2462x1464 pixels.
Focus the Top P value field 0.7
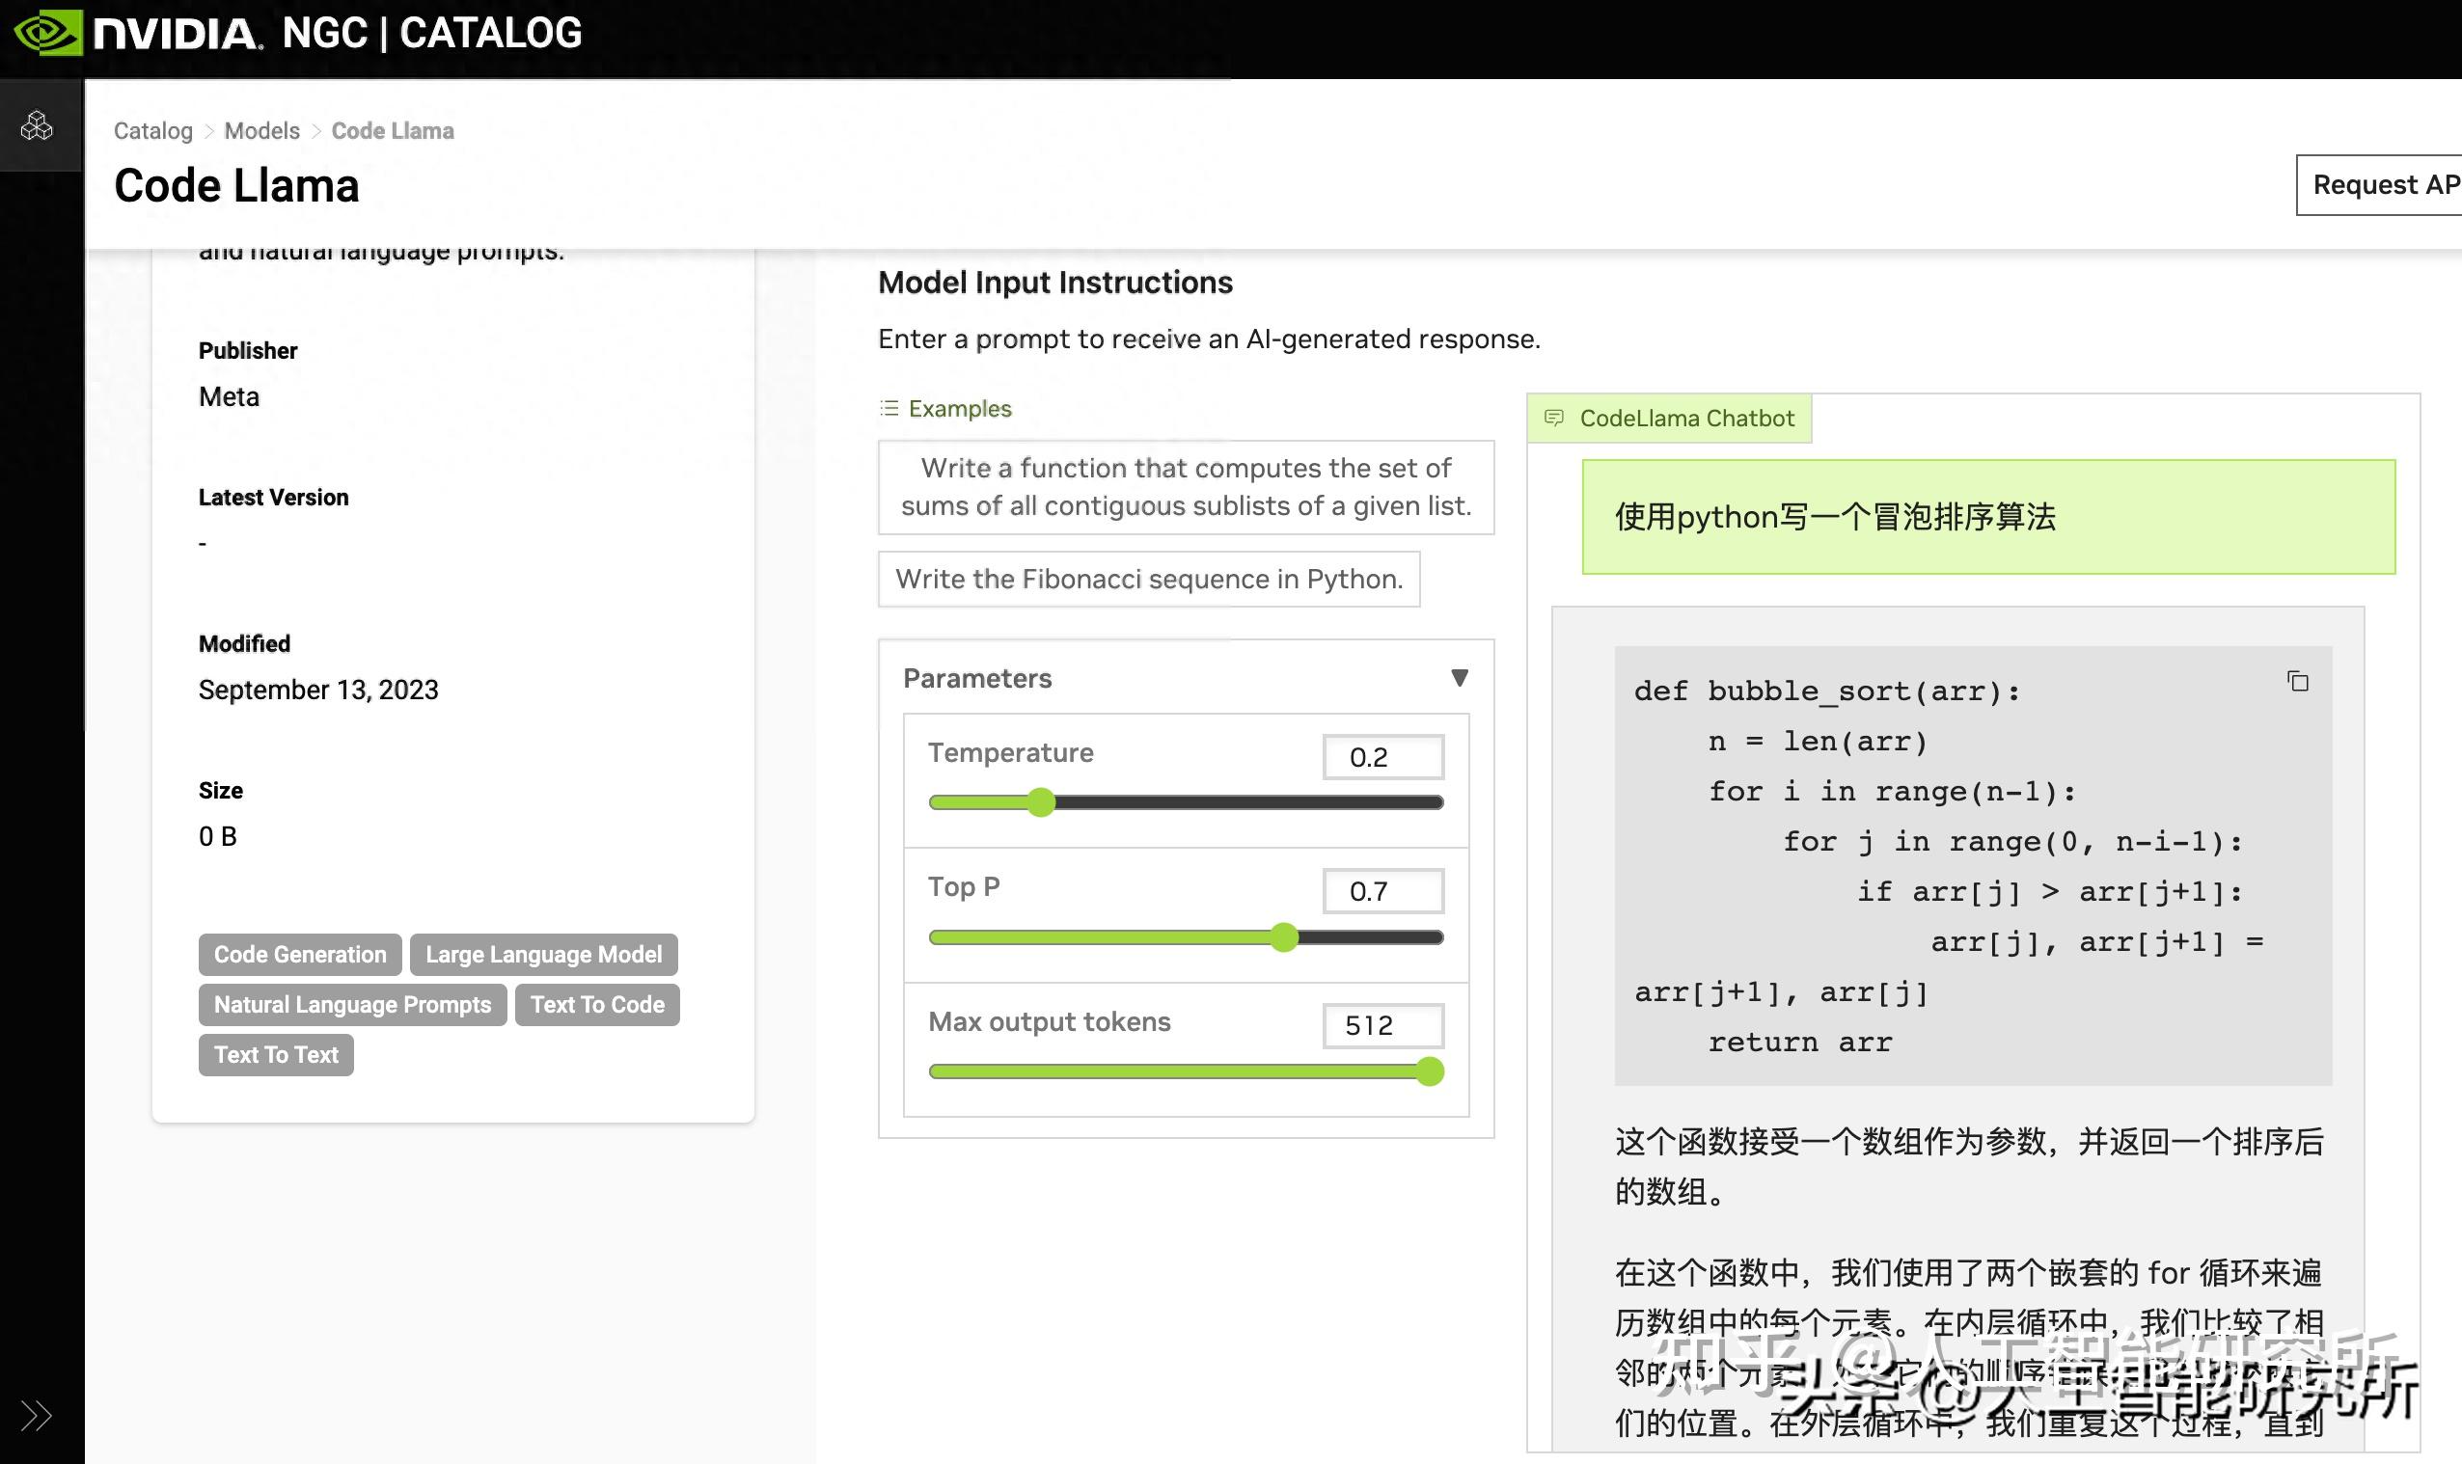point(1382,892)
